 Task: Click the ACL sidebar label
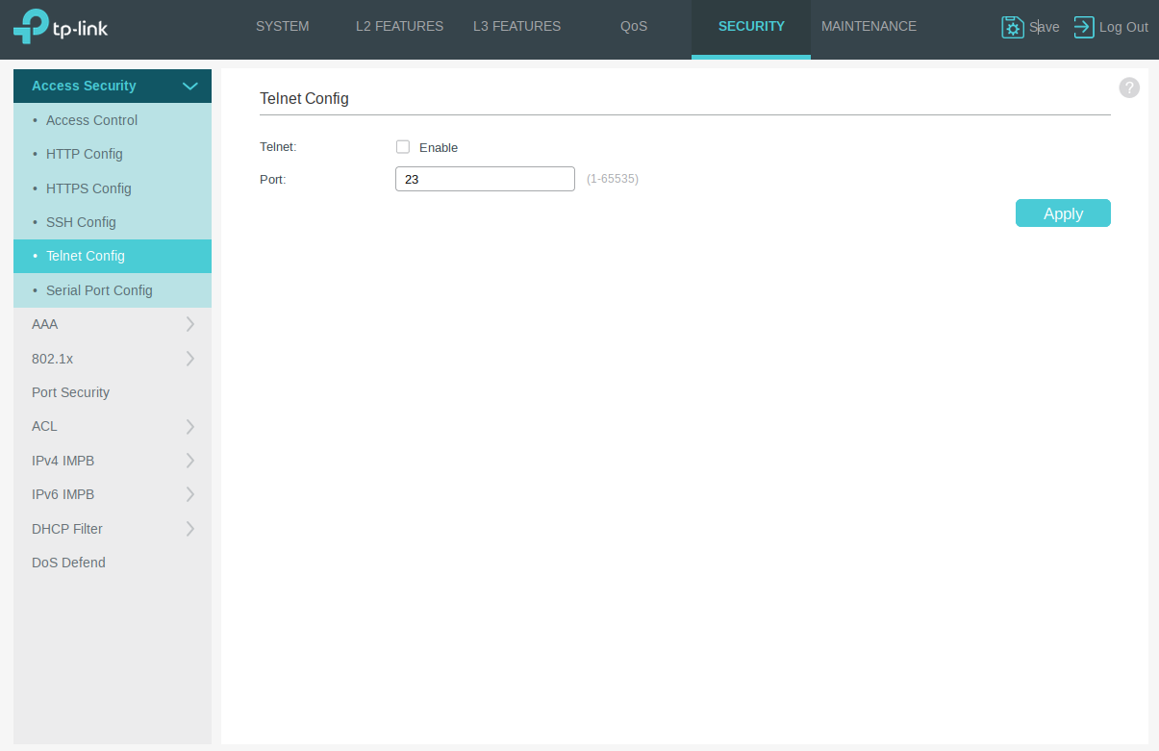point(44,426)
